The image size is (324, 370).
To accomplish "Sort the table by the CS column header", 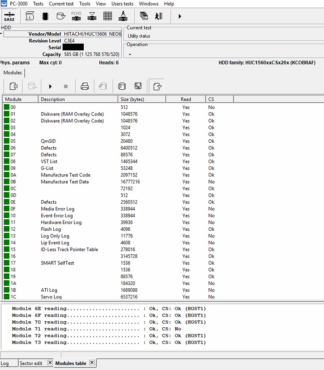I will pos(211,99).
